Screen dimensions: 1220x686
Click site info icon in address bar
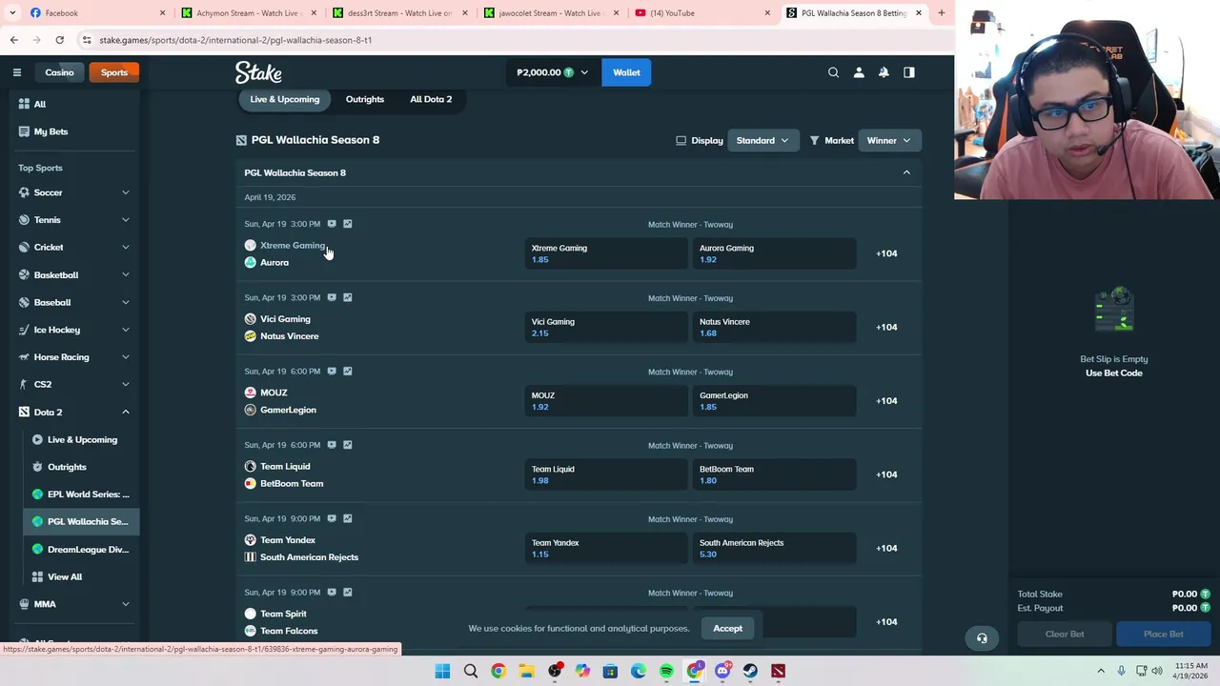[x=87, y=40]
